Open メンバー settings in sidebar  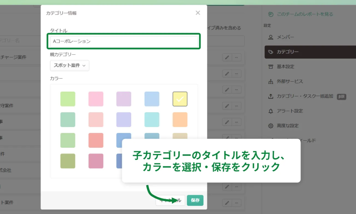[285, 37]
